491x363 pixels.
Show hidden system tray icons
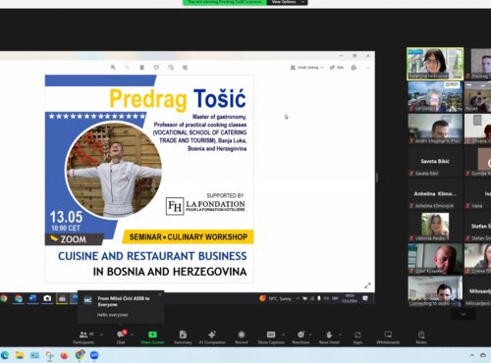pyautogui.click(x=471, y=355)
